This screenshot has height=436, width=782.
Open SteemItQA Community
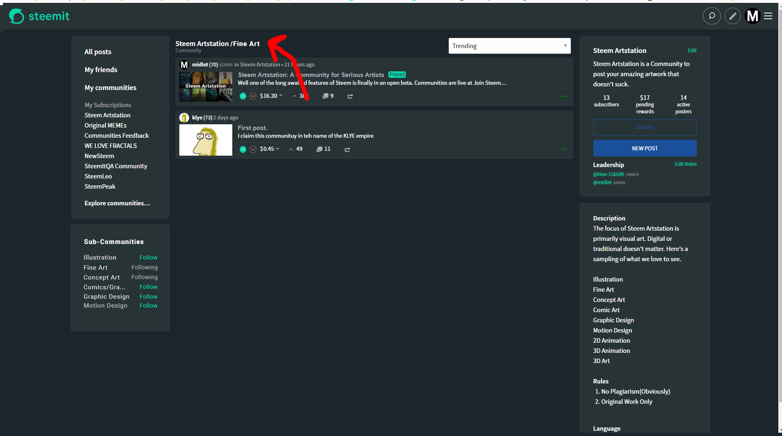pyautogui.click(x=116, y=166)
